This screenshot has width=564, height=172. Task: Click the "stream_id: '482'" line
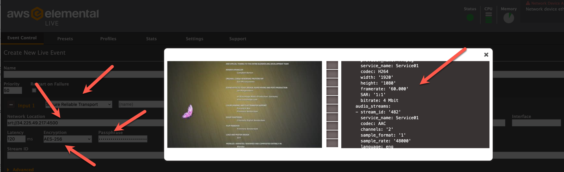click(x=378, y=112)
